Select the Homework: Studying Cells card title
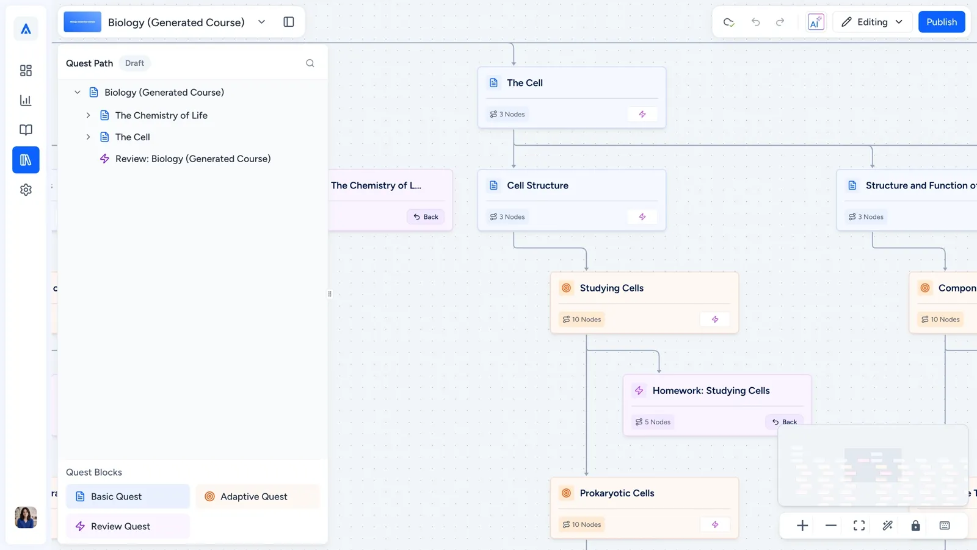977x550 pixels. pyautogui.click(x=711, y=390)
